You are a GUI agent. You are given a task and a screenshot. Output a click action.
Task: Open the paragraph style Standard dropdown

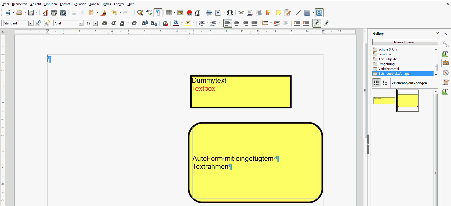tap(31, 23)
